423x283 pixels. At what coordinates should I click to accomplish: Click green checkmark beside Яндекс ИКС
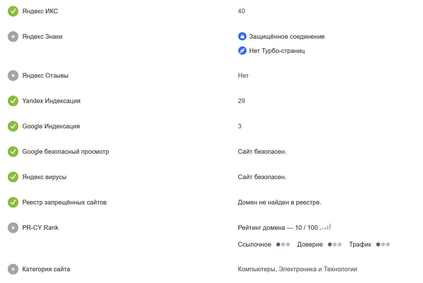point(13,11)
